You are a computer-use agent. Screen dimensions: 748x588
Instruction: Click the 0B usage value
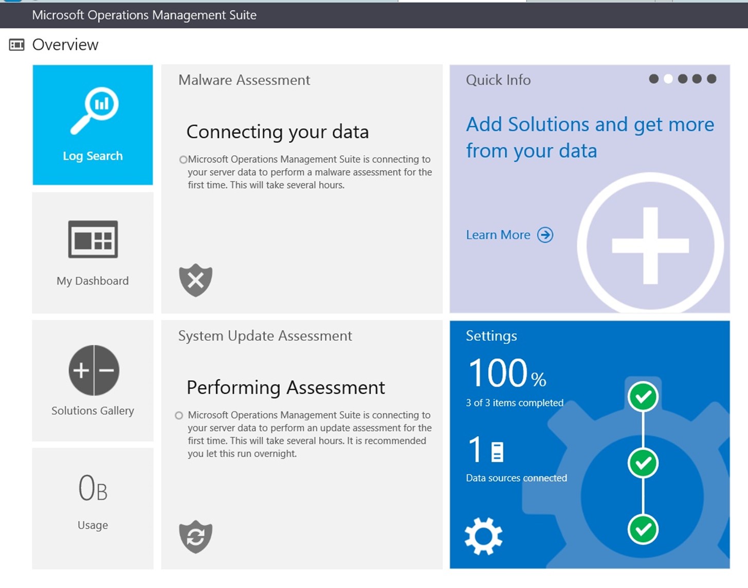point(93,488)
